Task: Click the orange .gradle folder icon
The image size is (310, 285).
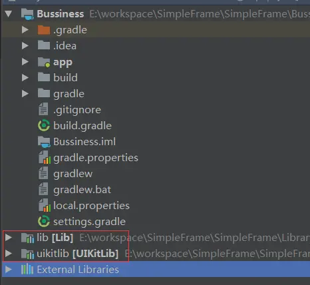Action: click(x=44, y=30)
